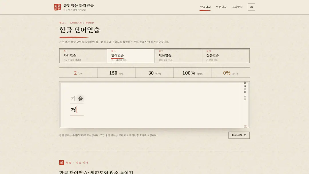This screenshot has height=174, width=309.
Task: Click the 30 WPM stat
Action: tap(154, 73)
